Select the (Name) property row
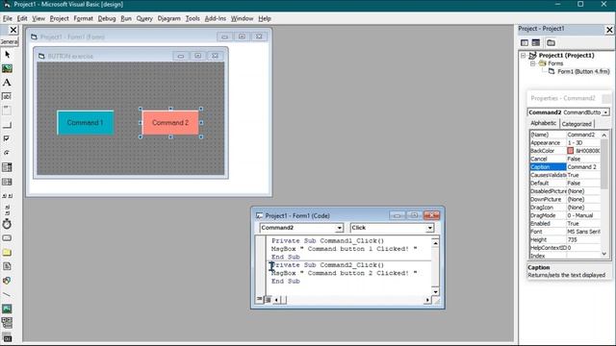Image resolution: width=616 pixels, height=346 pixels. point(565,135)
